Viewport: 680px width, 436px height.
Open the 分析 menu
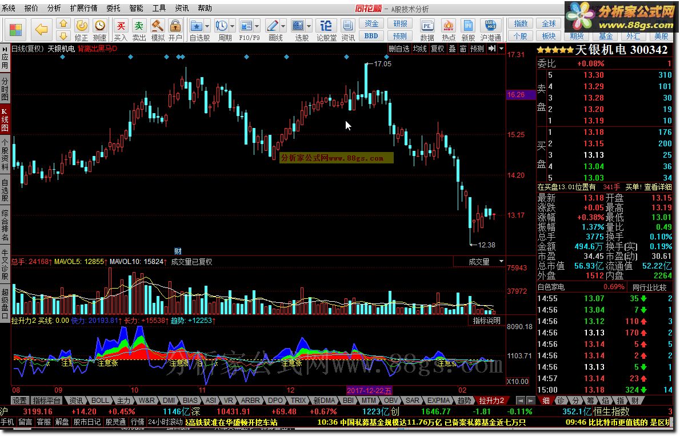[54, 8]
